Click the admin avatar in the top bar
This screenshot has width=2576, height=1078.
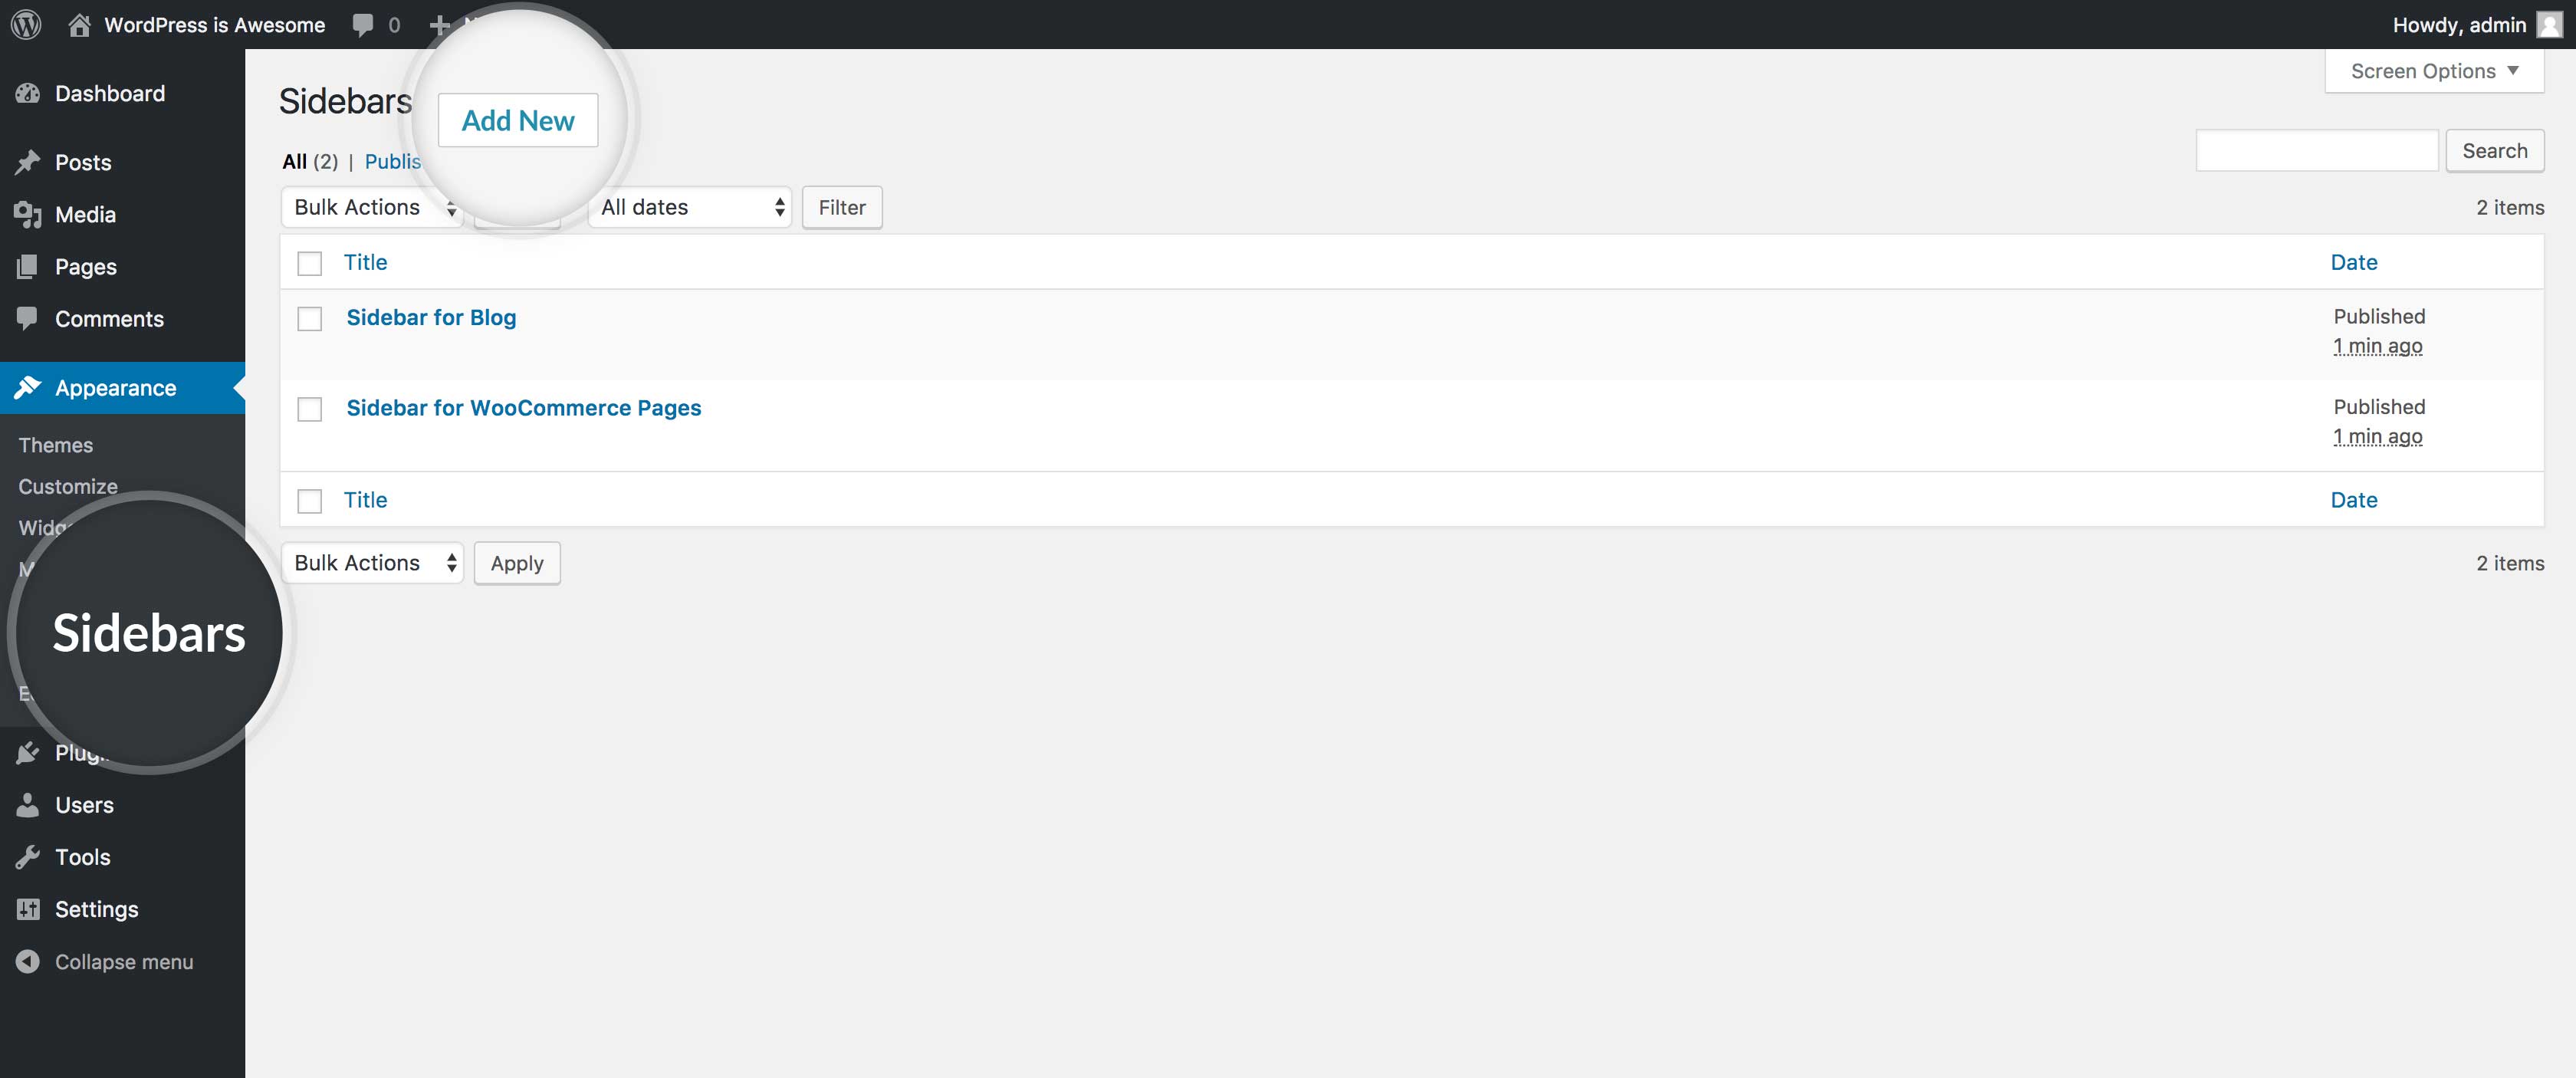pyautogui.click(x=2549, y=24)
